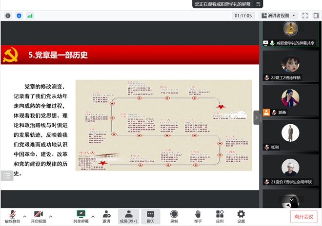Click the meeting info icon
Image resolution: width=322 pixels, height=226 pixels.
(x=8, y=16)
